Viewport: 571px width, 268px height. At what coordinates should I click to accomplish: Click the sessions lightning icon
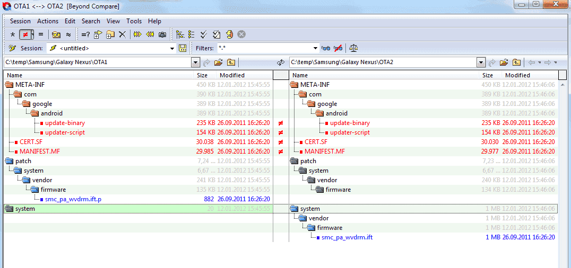pos(12,48)
